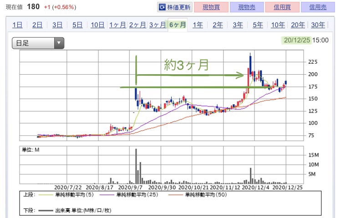Image resolution: width=341 pixels, height=218 pixels.
Task: Select the active 6ヶ月 tab
Action: (178, 25)
